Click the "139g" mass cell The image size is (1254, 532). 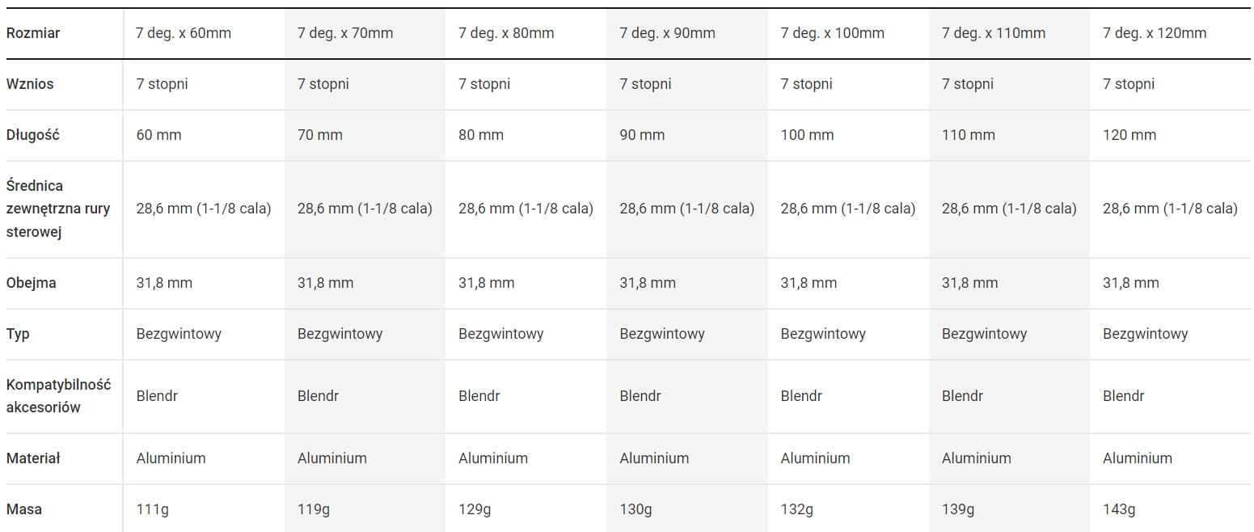coord(958,509)
